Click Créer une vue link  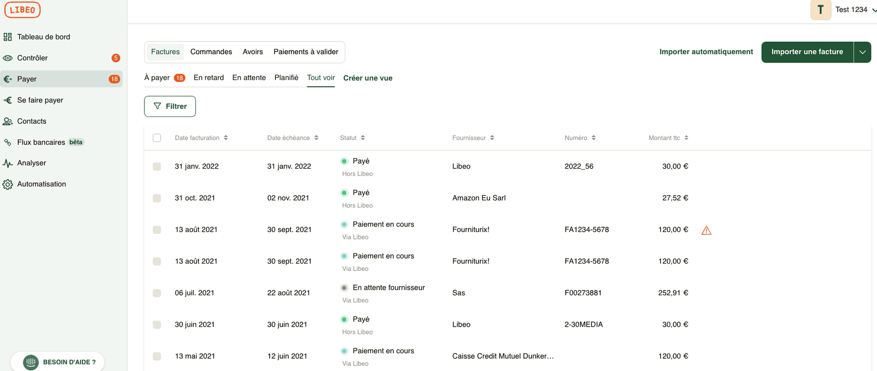pos(368,78)
